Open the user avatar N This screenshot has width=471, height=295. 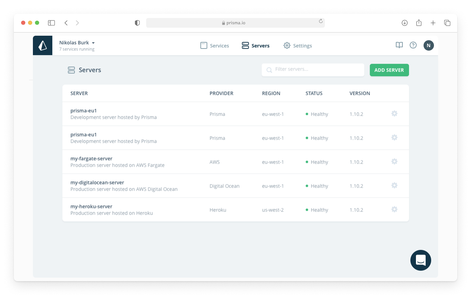[x=429, y=45]
